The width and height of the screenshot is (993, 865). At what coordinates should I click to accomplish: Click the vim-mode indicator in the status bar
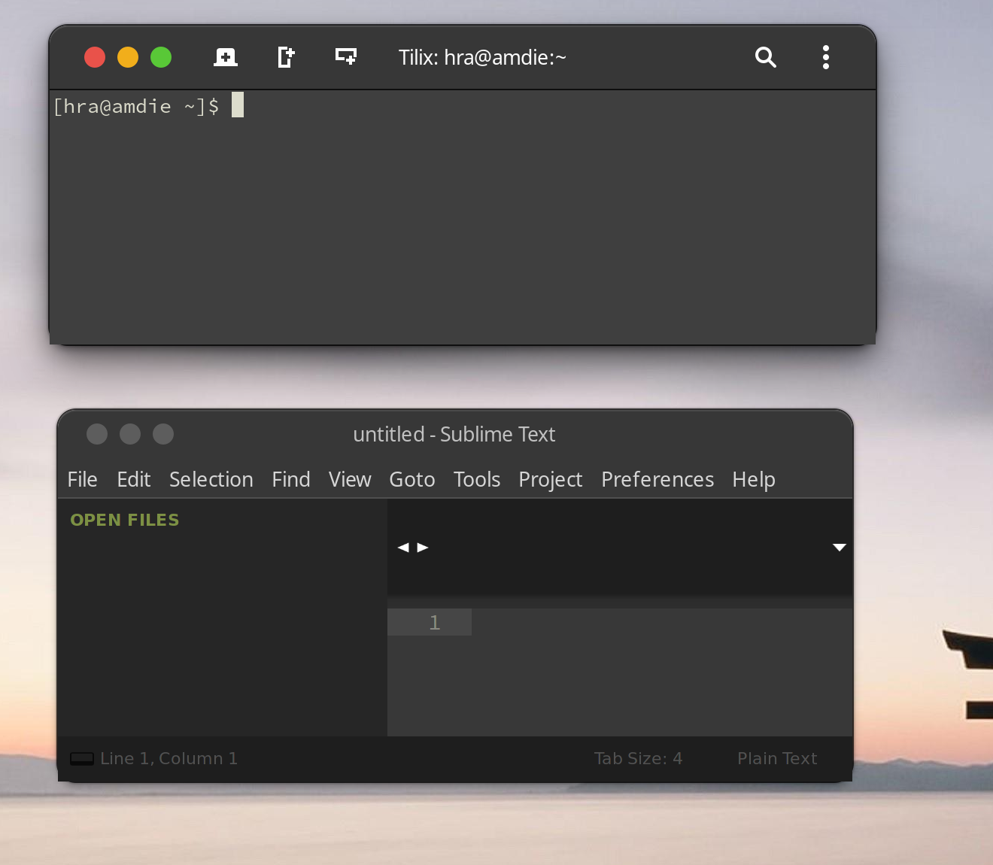82,758
